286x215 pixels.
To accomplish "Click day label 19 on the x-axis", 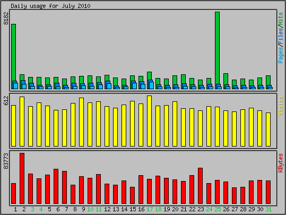I will pos(167,209).
